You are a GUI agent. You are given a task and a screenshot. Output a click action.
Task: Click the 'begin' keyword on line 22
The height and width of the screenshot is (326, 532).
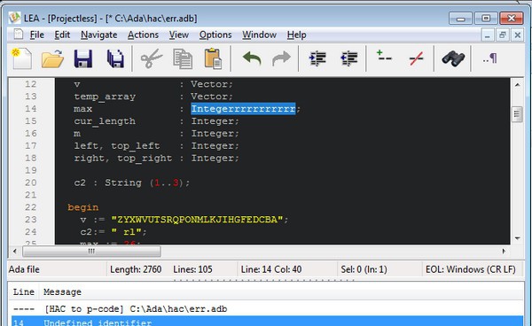[83, 207]
